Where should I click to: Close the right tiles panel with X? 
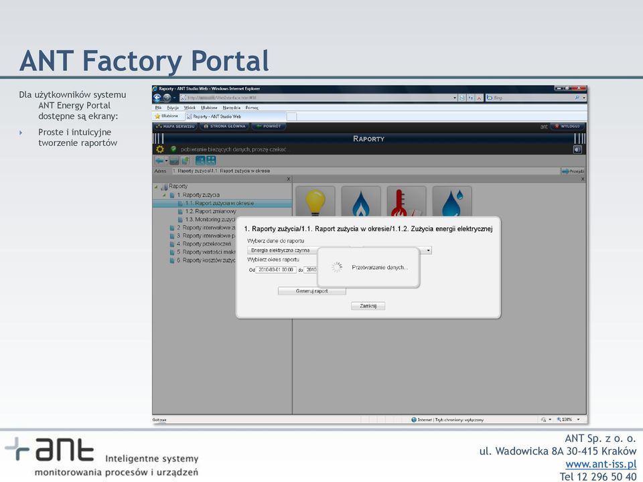(583, 179)
